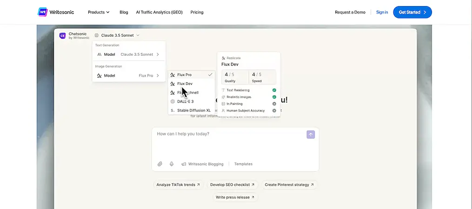Click the 'Flux Dev' title in info card
Image resolution: width=472 pixels, height=209 pixels.
click(230, 65)
